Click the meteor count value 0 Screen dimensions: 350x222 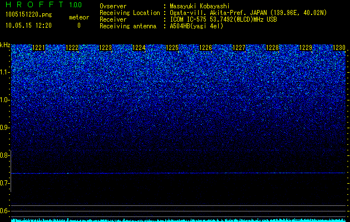pyautogui.click(x=79, y=26)
